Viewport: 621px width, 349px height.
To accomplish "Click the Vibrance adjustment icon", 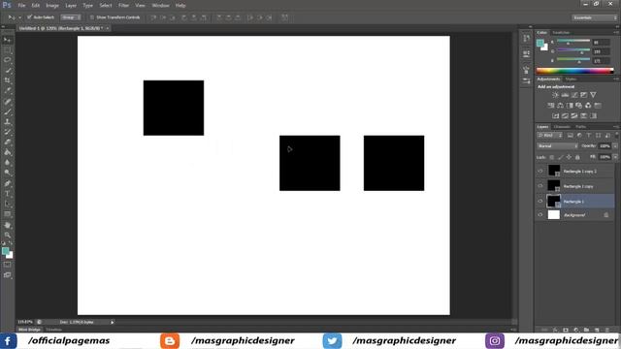I will [x=593, y=95].
